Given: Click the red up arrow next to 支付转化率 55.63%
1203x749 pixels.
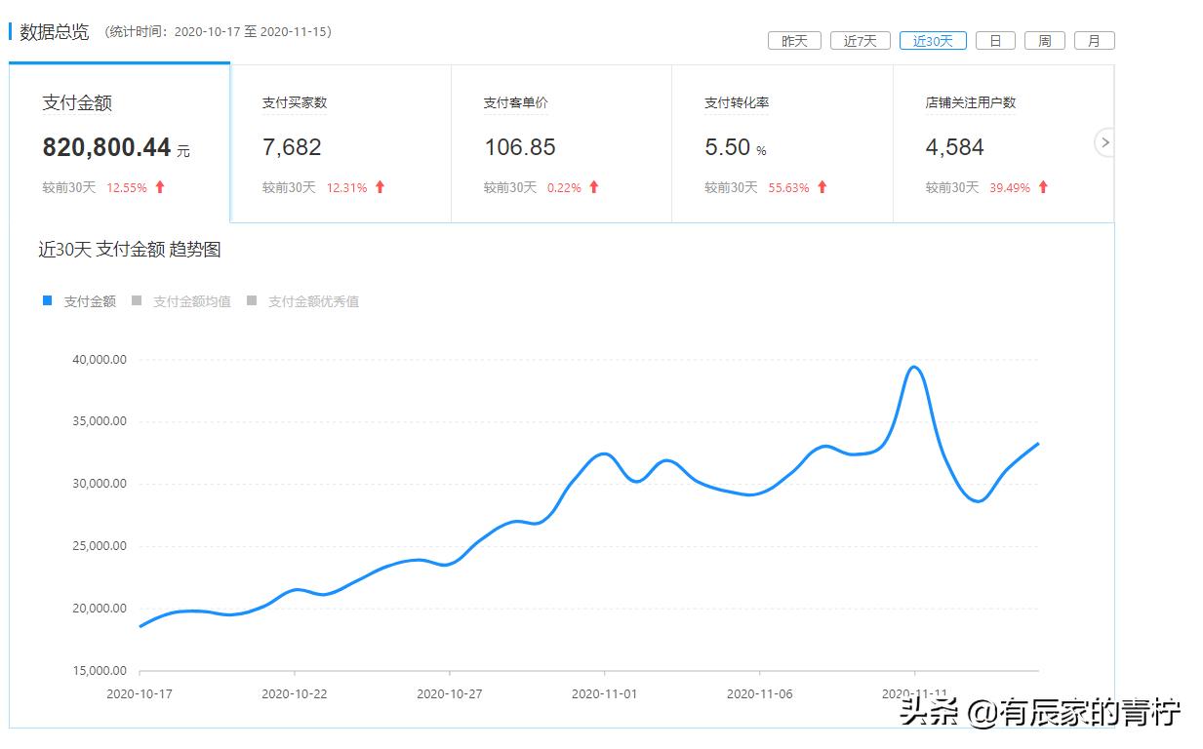Looking at the screenshot, I should point(822,187).
